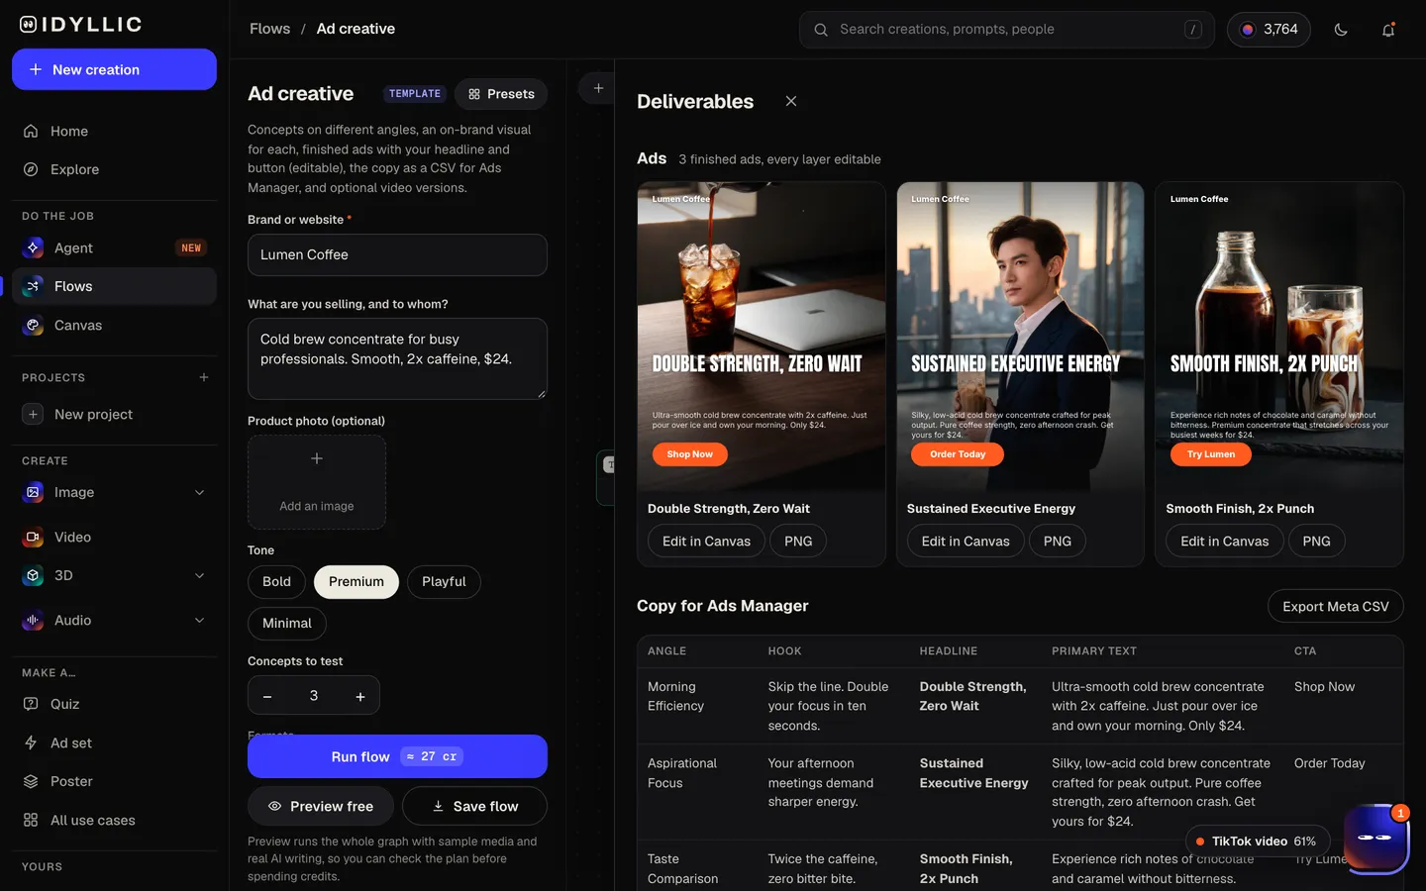The width and height of the screenshot is (1426, 891).
Task: Edit Sustained Executive Energy in Canvas
Action: point(966,541)
